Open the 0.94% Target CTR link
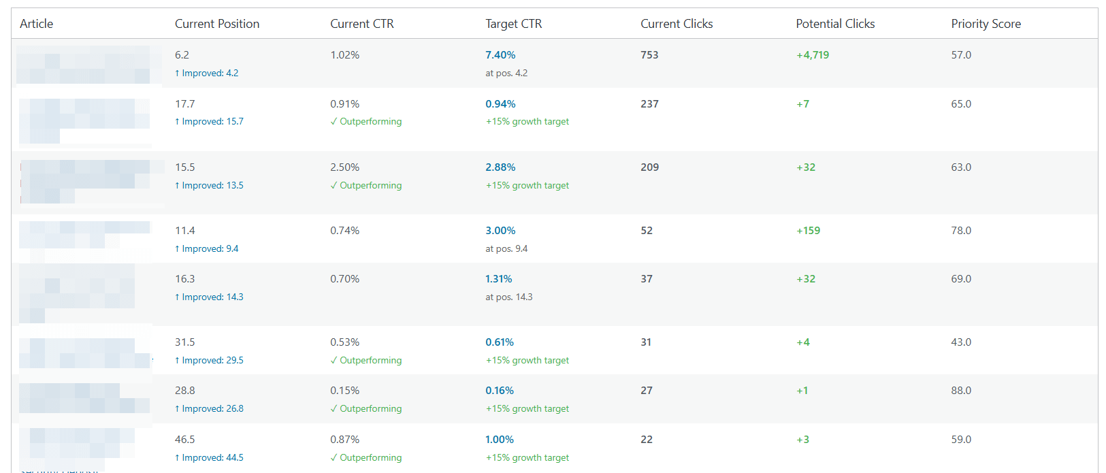The width and height of the screenshot is (1106, 473). click(500, 103)
